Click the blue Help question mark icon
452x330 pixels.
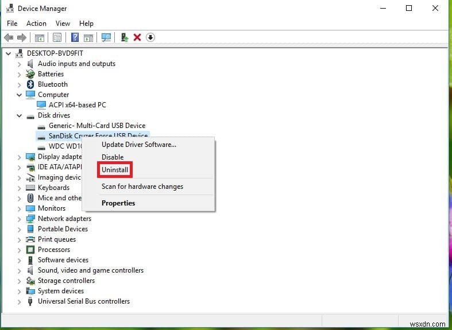point(75,37)
